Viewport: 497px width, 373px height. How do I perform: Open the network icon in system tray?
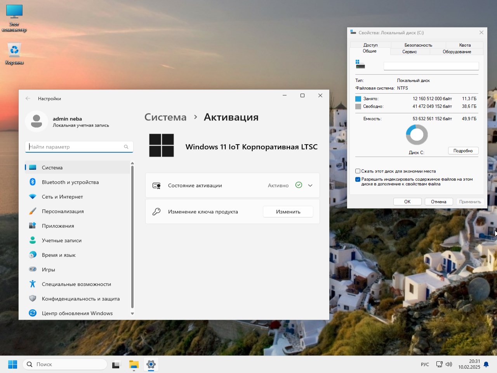[x=439, y=364]
